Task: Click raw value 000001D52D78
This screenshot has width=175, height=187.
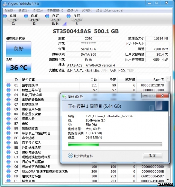Action: point(152,85)
